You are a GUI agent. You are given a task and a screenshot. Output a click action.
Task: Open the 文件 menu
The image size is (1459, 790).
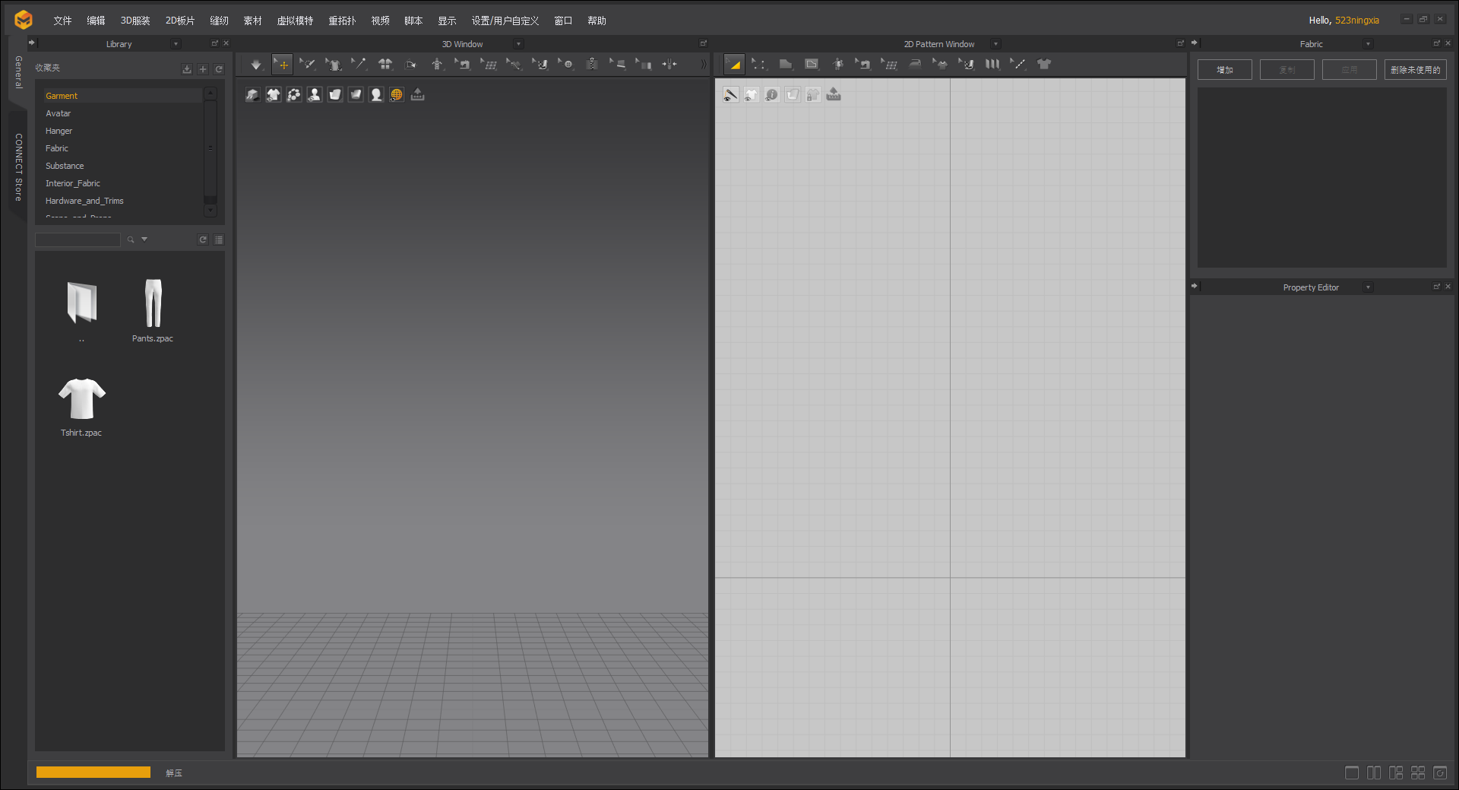click(62, 21)
